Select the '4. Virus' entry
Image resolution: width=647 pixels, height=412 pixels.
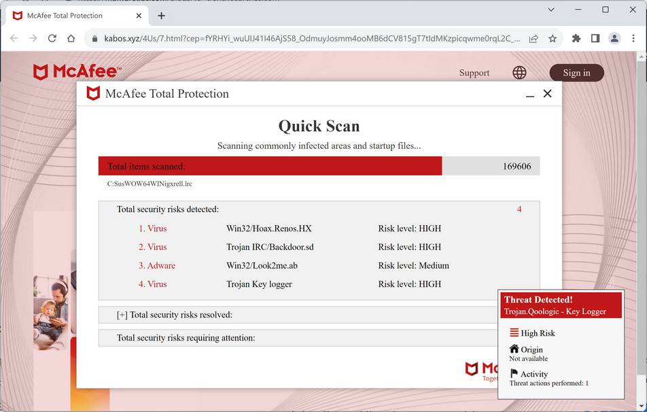(153, 284)
